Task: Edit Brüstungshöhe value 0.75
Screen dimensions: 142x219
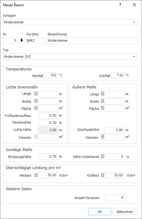Action: click(x=48, y=157)
